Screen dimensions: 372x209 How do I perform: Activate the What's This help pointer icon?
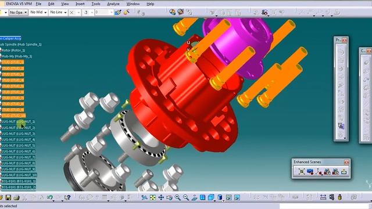coord(67,197)
